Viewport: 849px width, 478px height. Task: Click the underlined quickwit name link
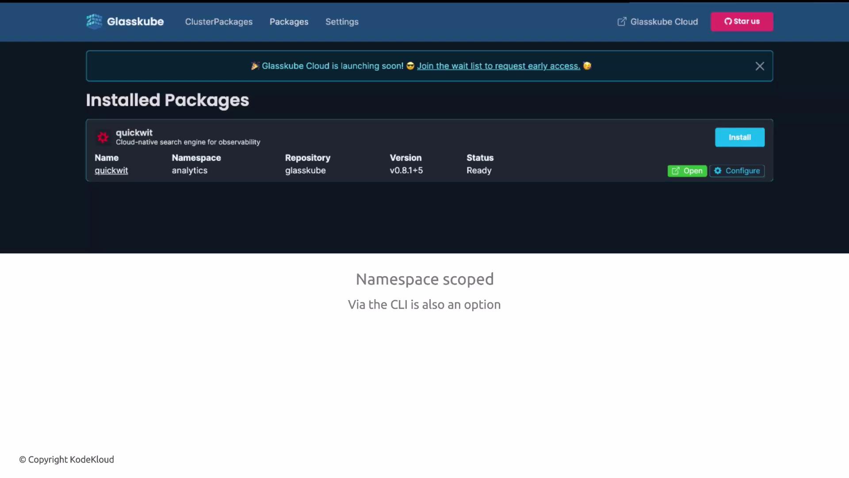111,170
